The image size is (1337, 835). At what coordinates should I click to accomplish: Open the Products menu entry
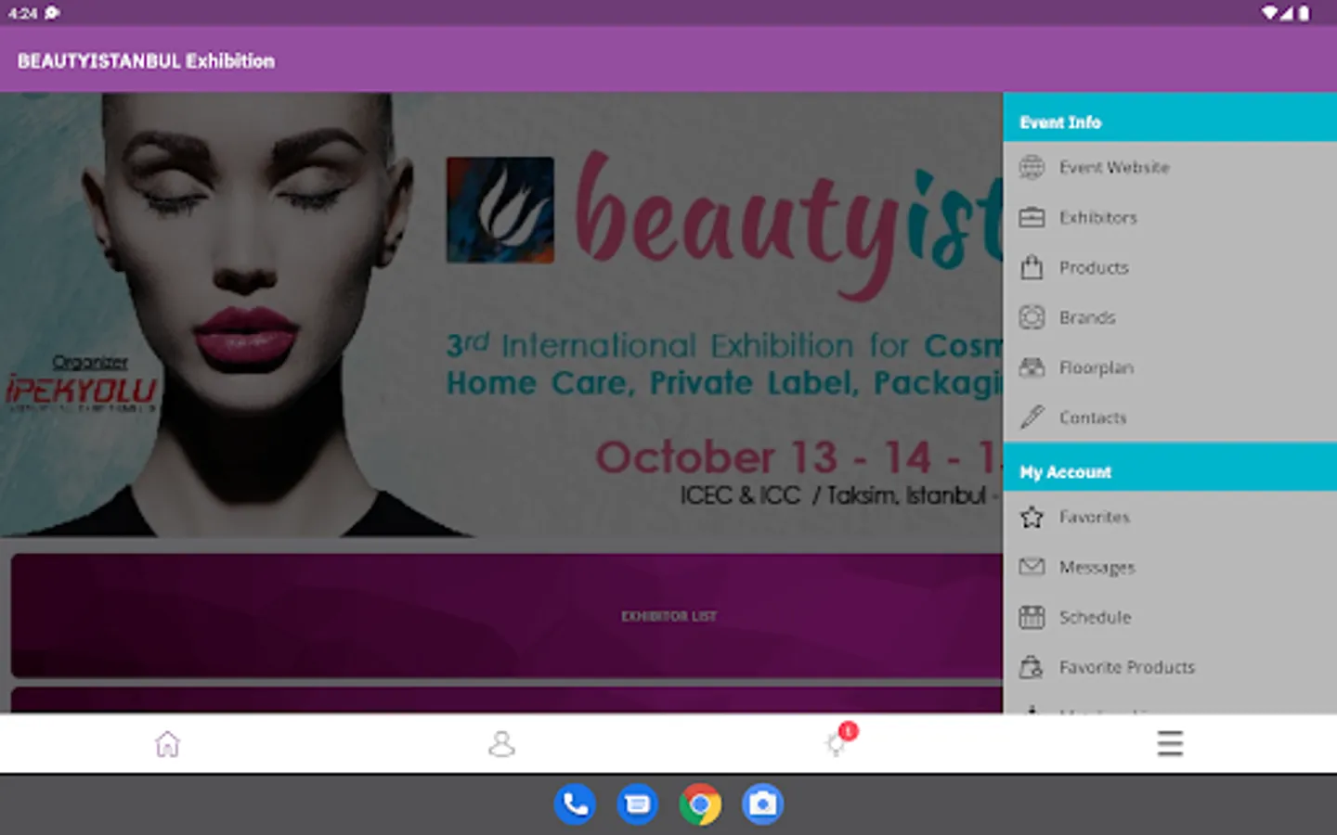1170,267
